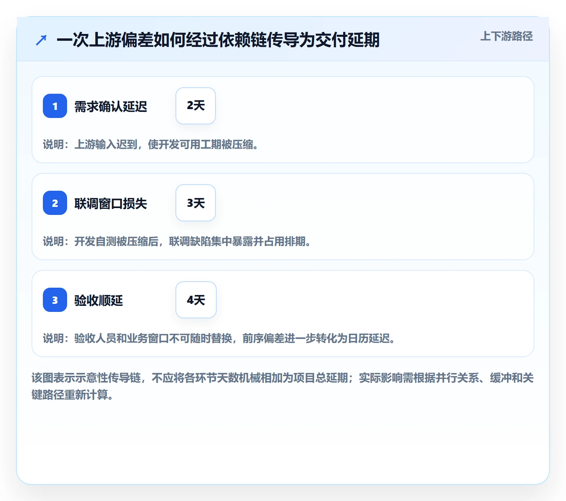The image size is (566, 501).
Task: Click the step 3 number badge
Action: point(55,300)
